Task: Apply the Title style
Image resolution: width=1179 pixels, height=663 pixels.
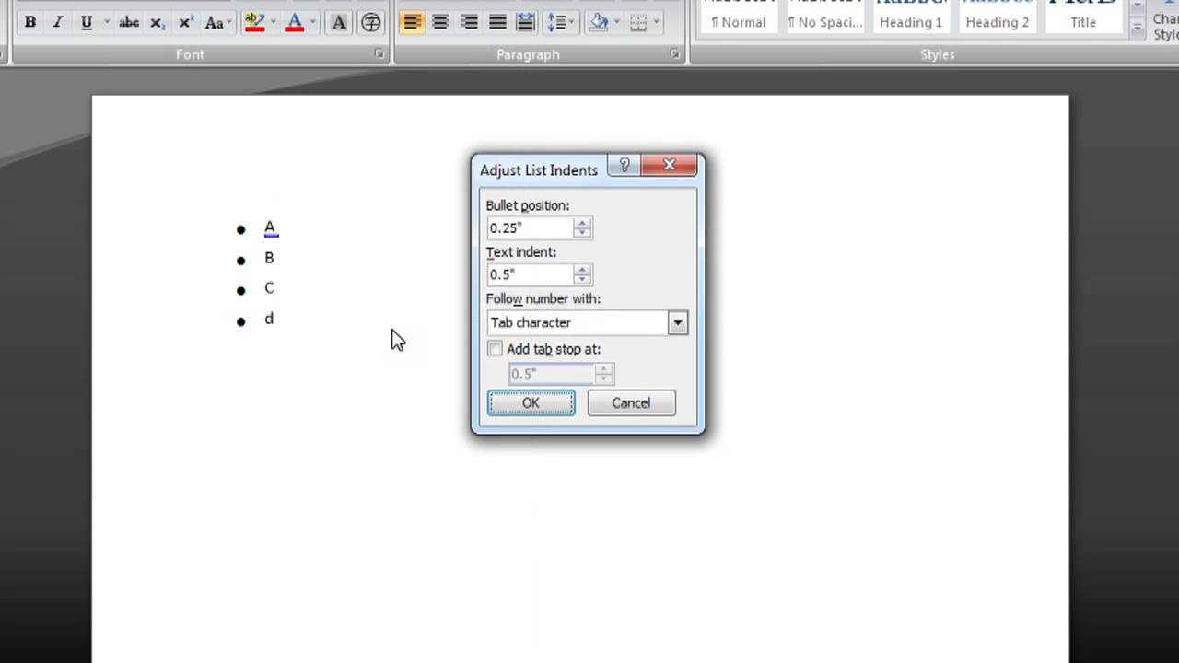Action: pos(1083,18)
